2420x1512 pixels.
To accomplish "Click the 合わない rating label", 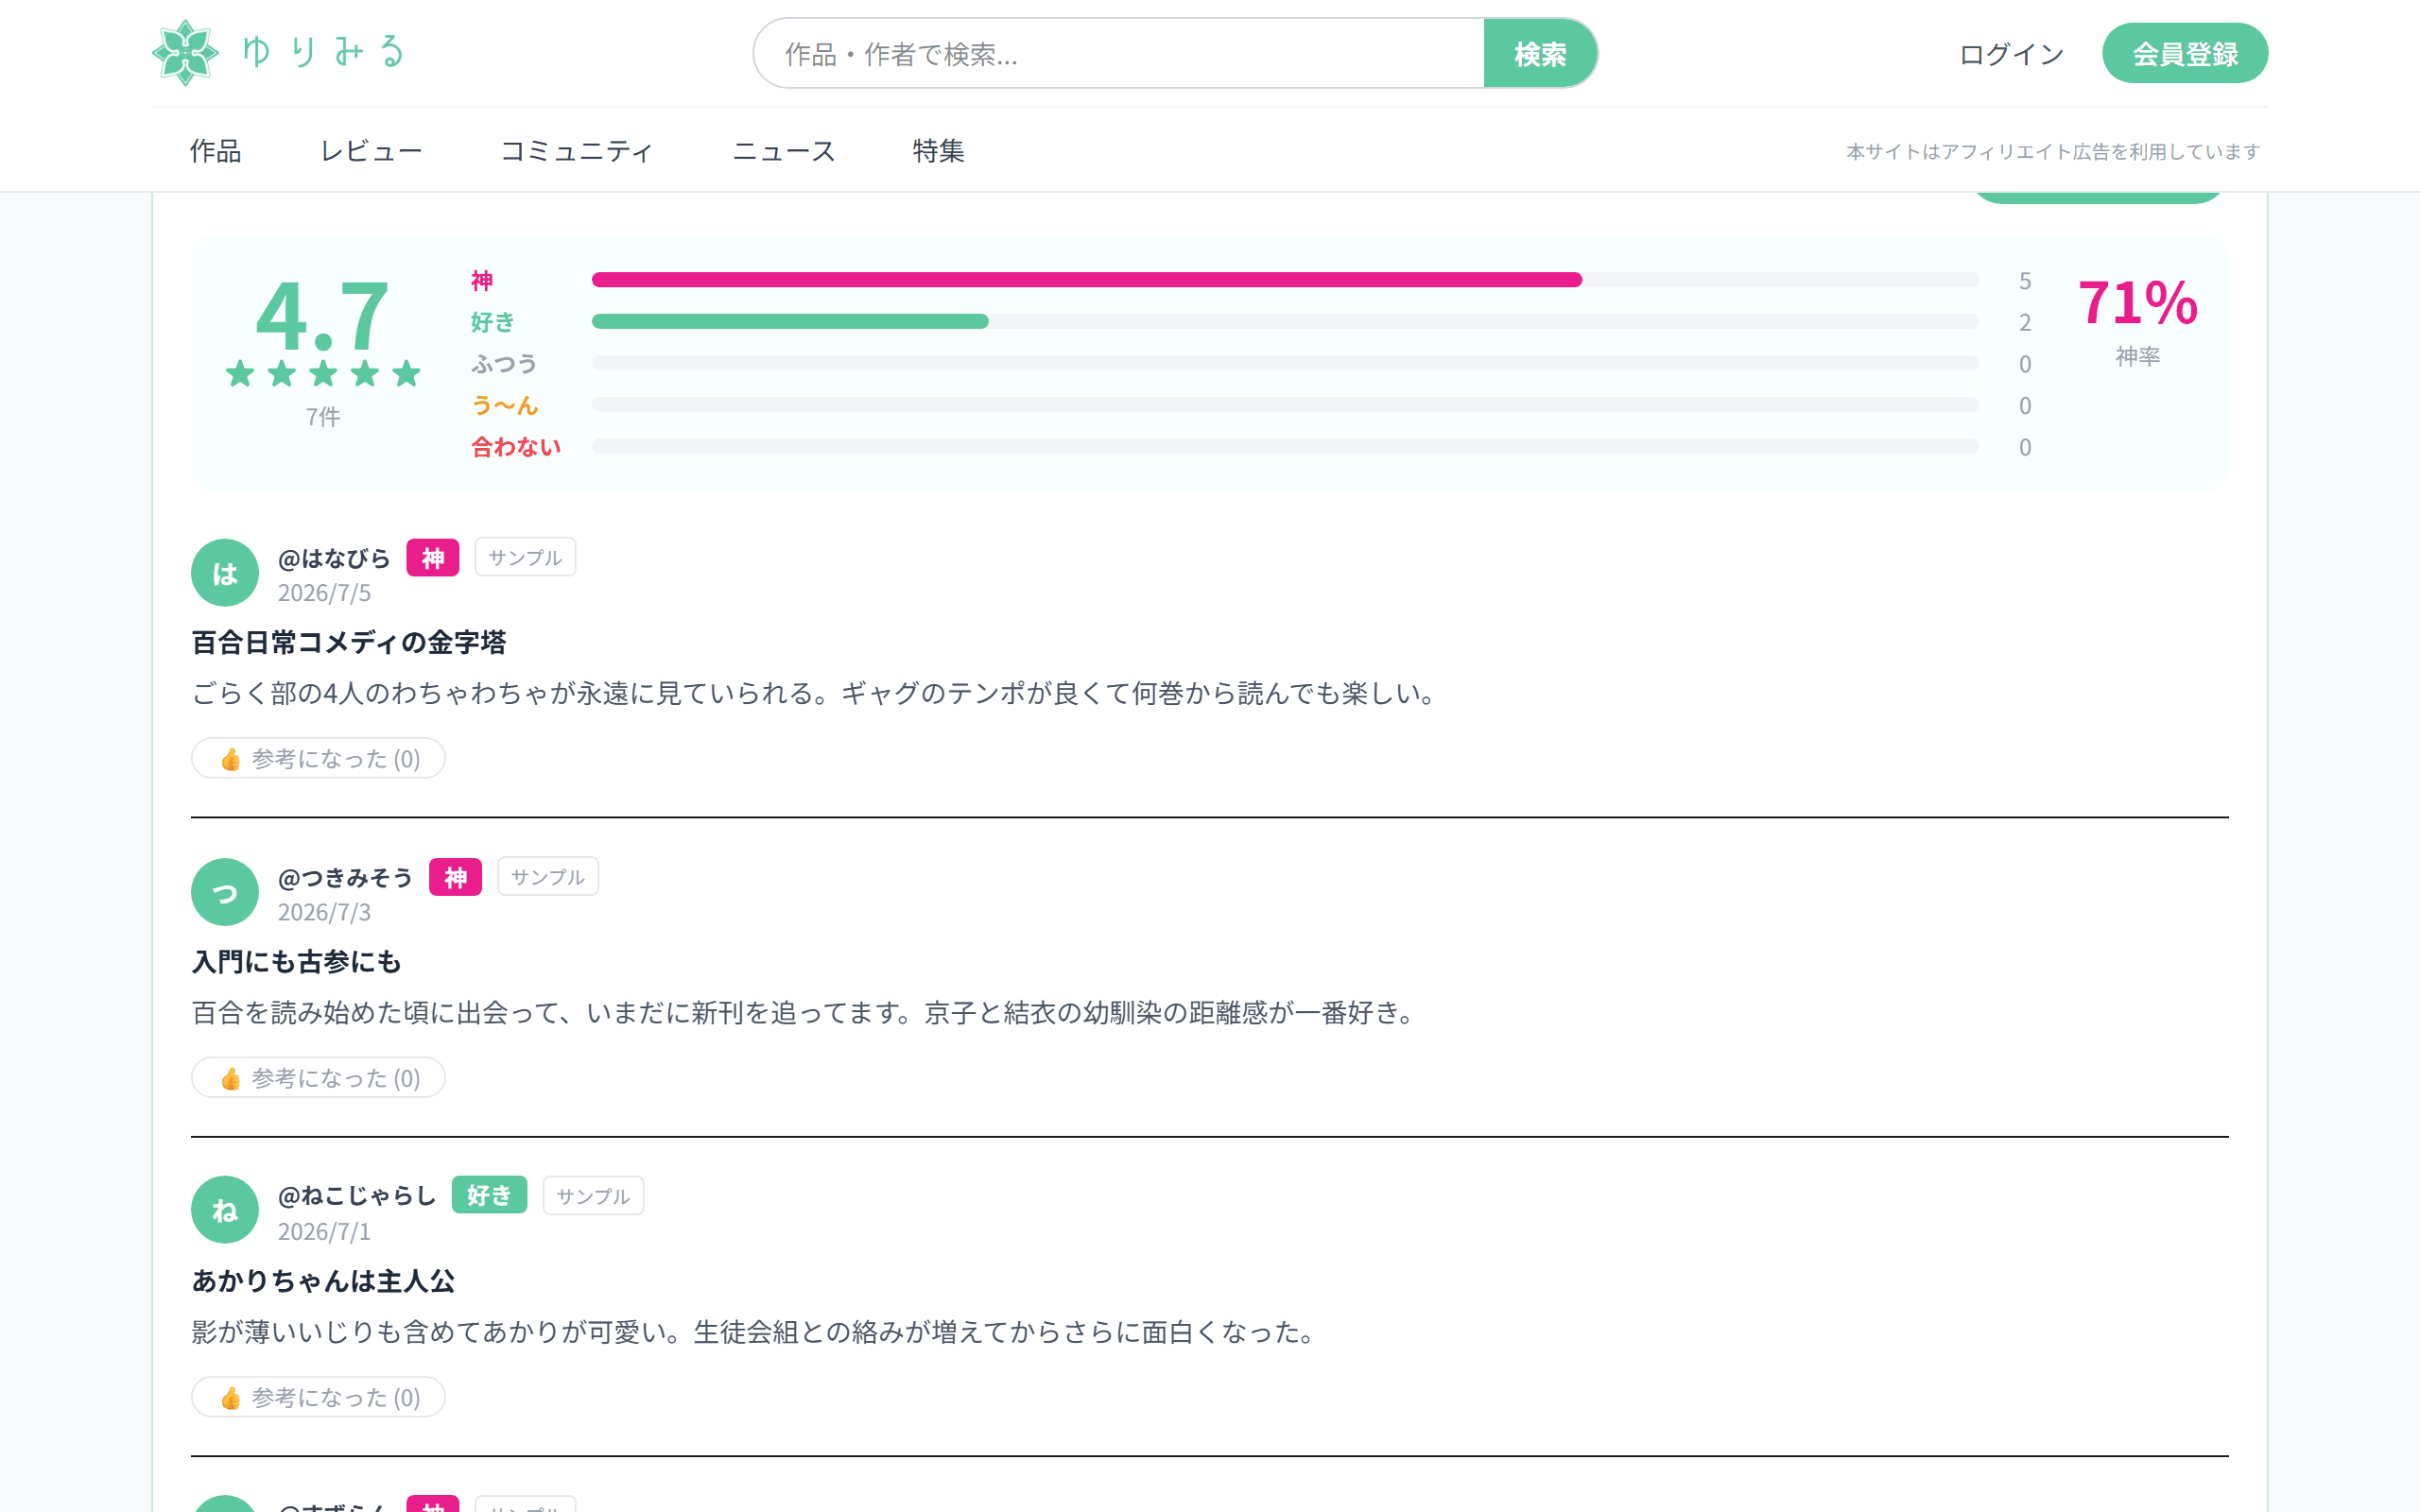I will pos(516,446).
